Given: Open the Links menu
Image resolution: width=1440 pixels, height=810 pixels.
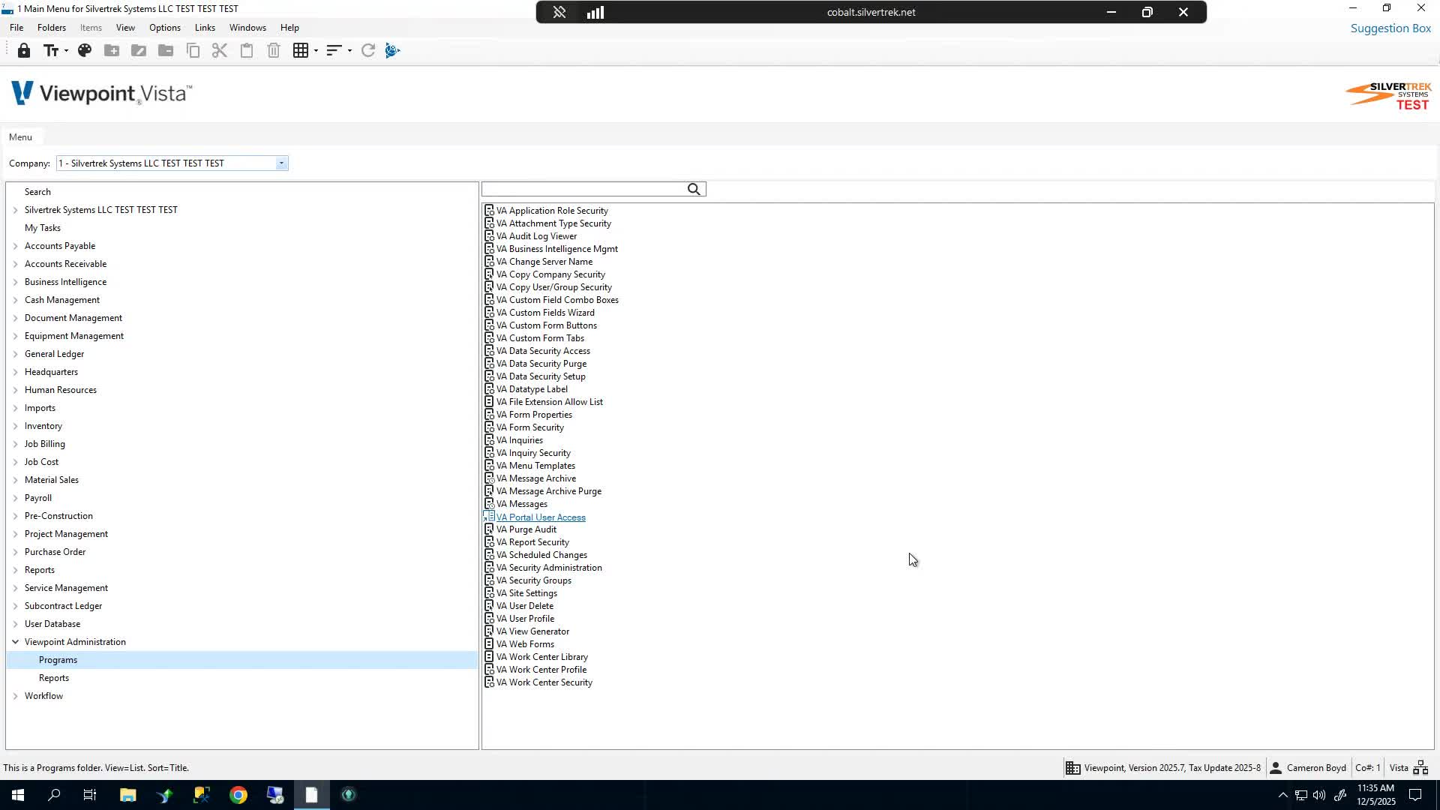Looking at the screenshot, I should [205, 28].
